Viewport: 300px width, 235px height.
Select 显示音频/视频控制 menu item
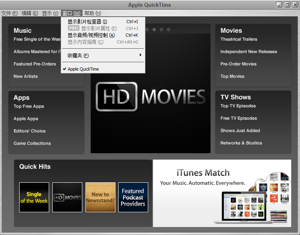[x=91, y=35]
